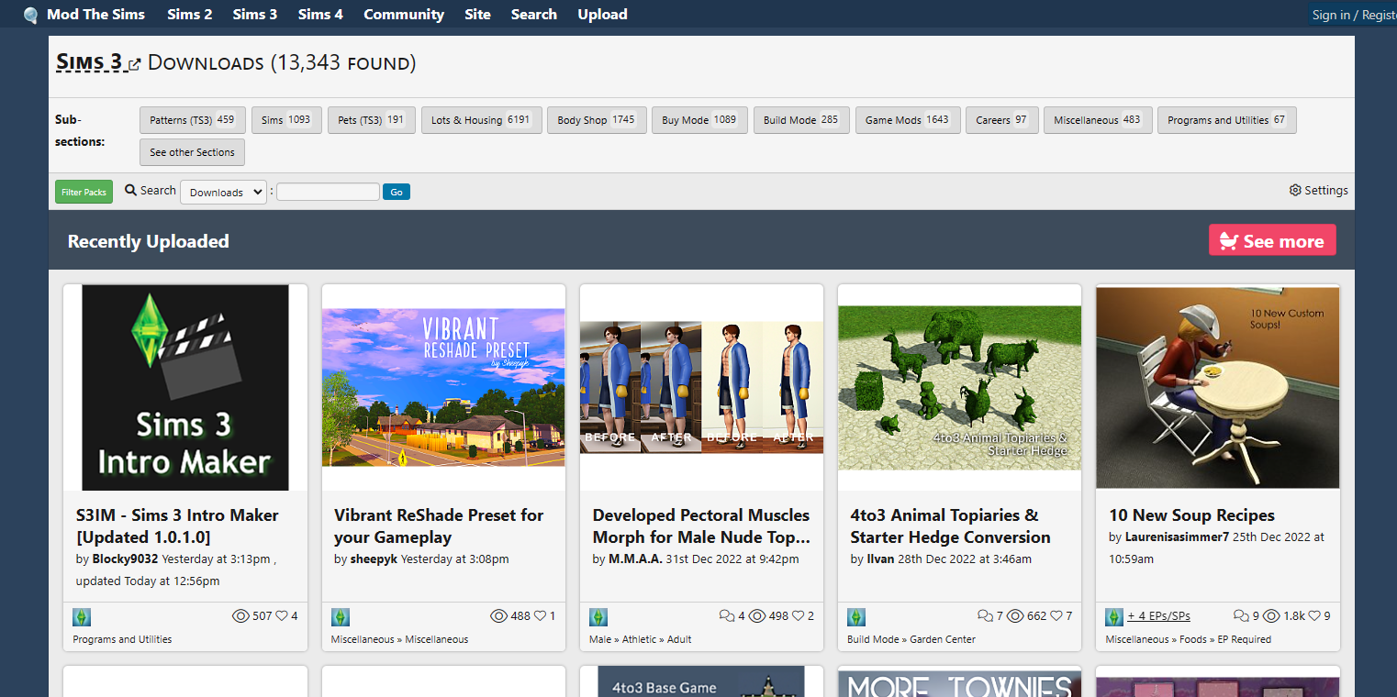Open the Search menu in top navbar
The image size is (1397, 697).
pyautogui.click(x=534, y=15)
